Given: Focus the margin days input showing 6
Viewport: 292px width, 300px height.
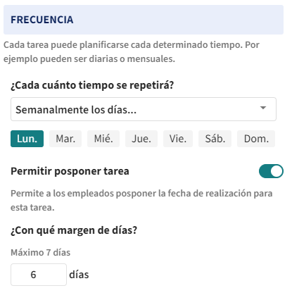Looking at the screenshot, I should click(39, 275).
